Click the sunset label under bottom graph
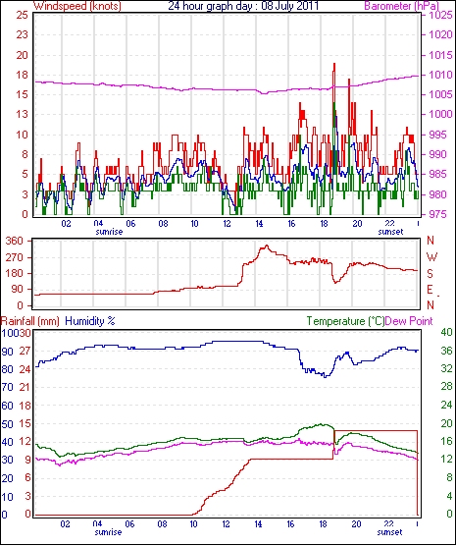The width and height of the screenshot is (456, 546). pyautogui.click(x=390, y=532)
